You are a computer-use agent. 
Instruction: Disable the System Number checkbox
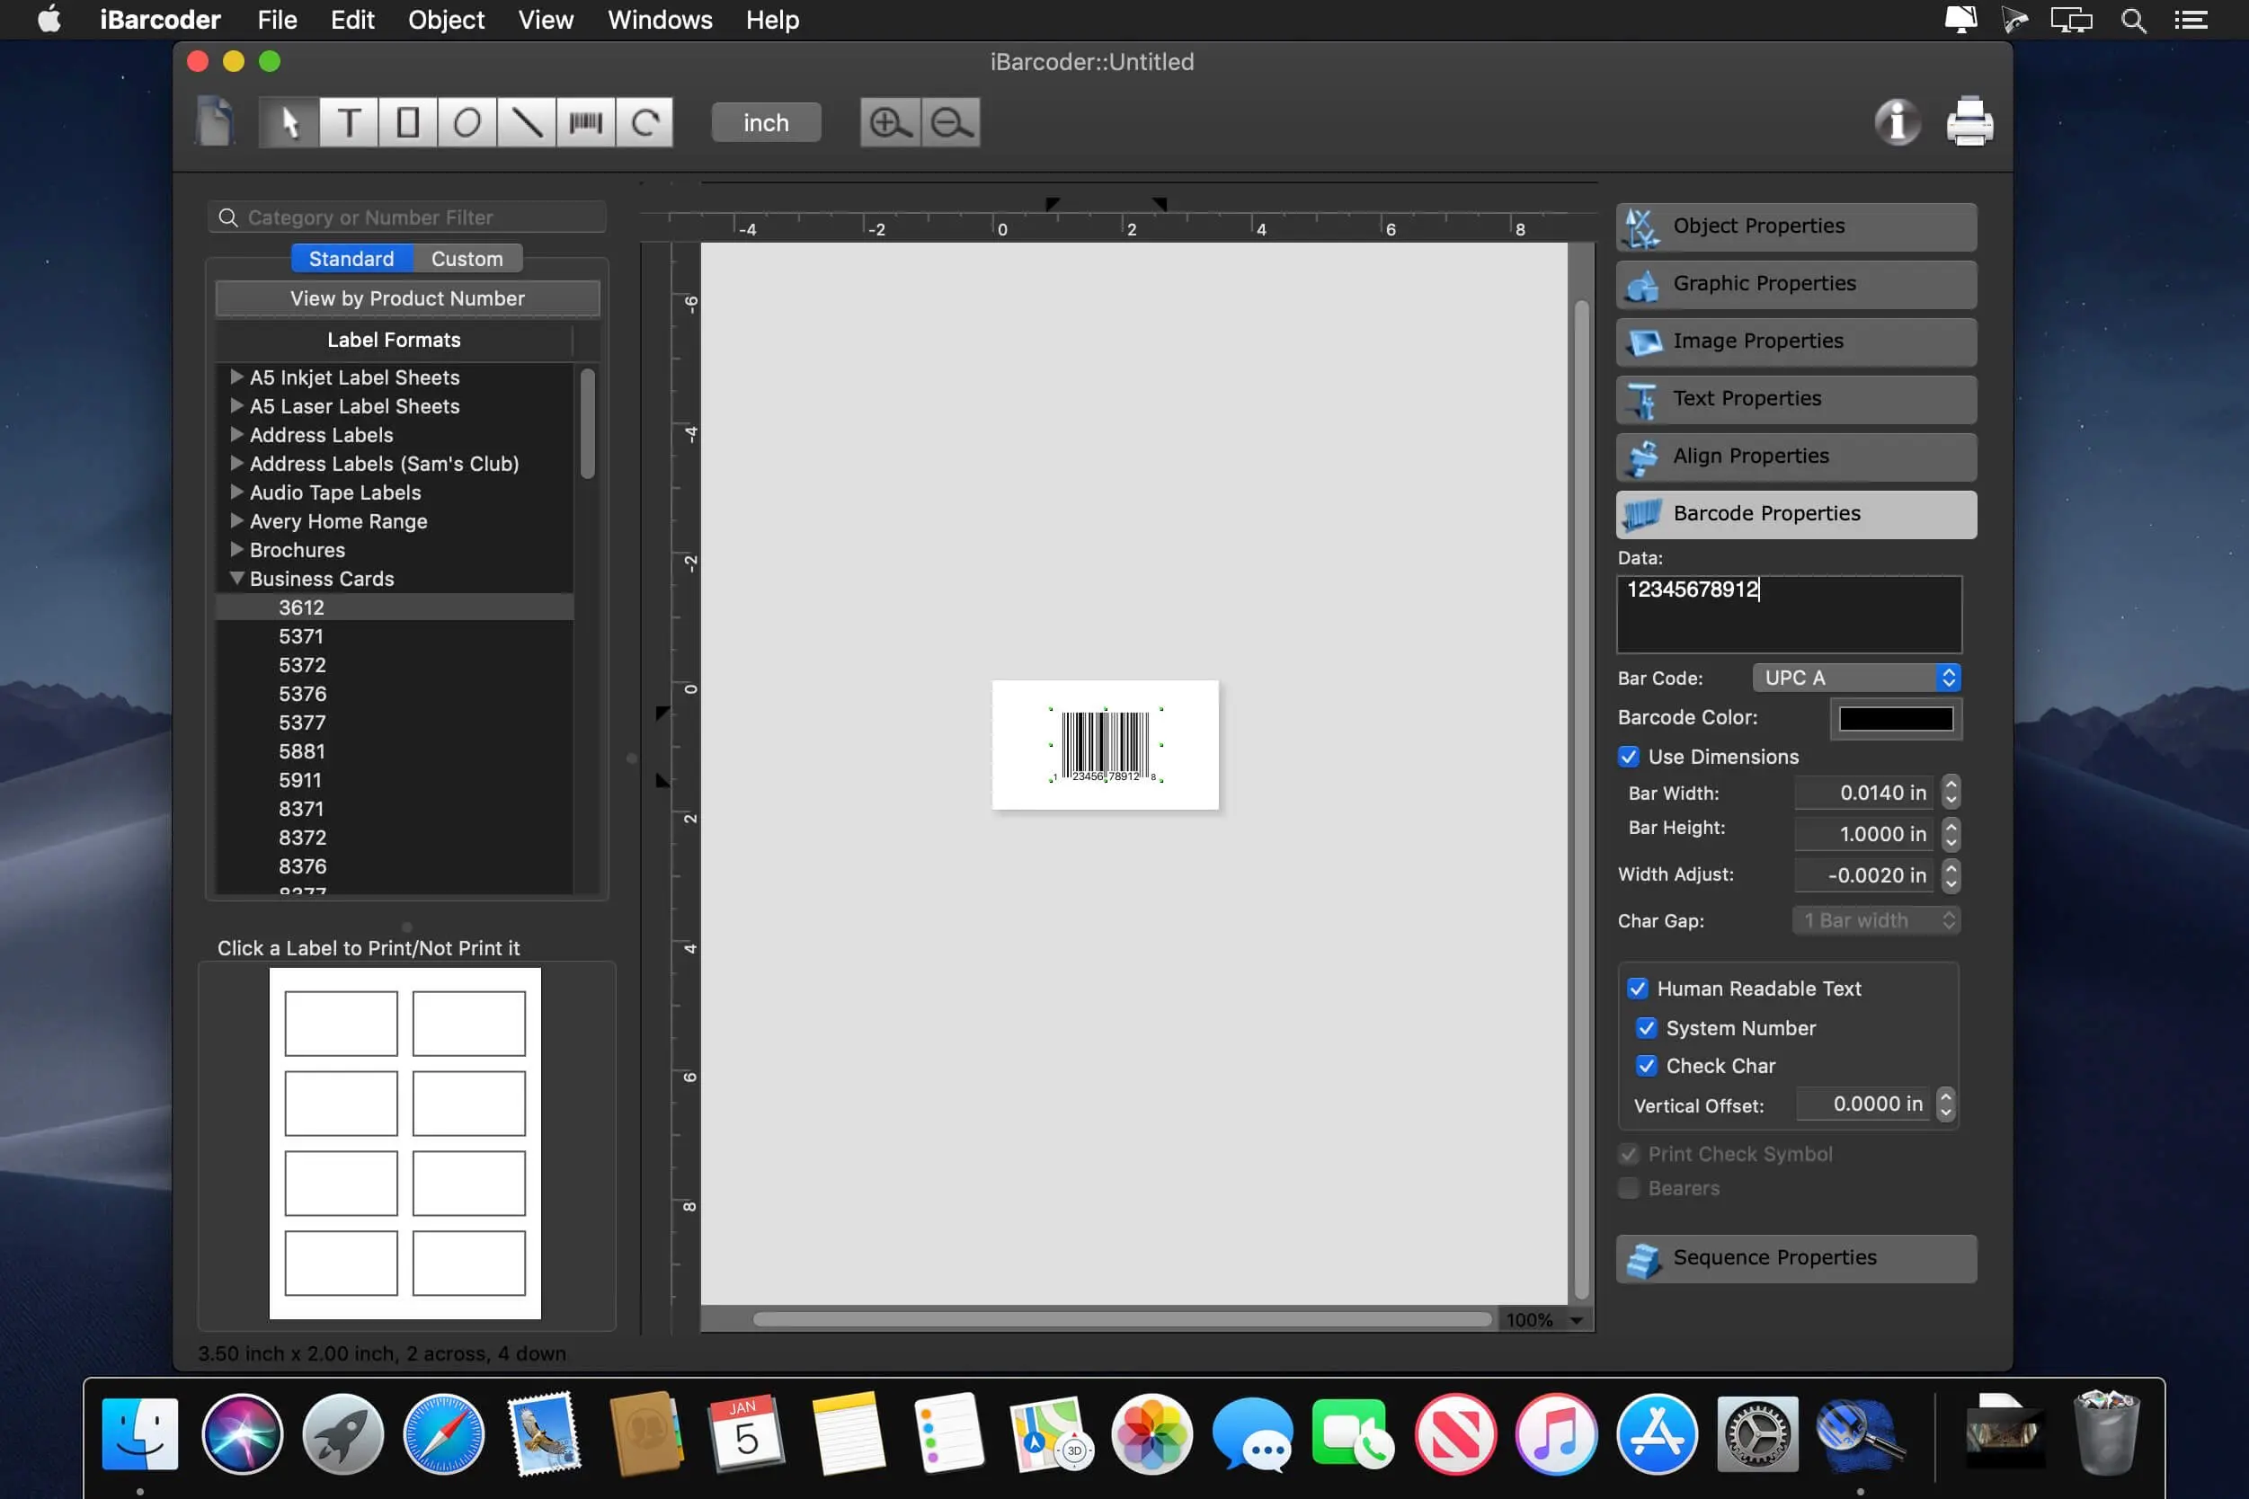click(1649, 1027)
